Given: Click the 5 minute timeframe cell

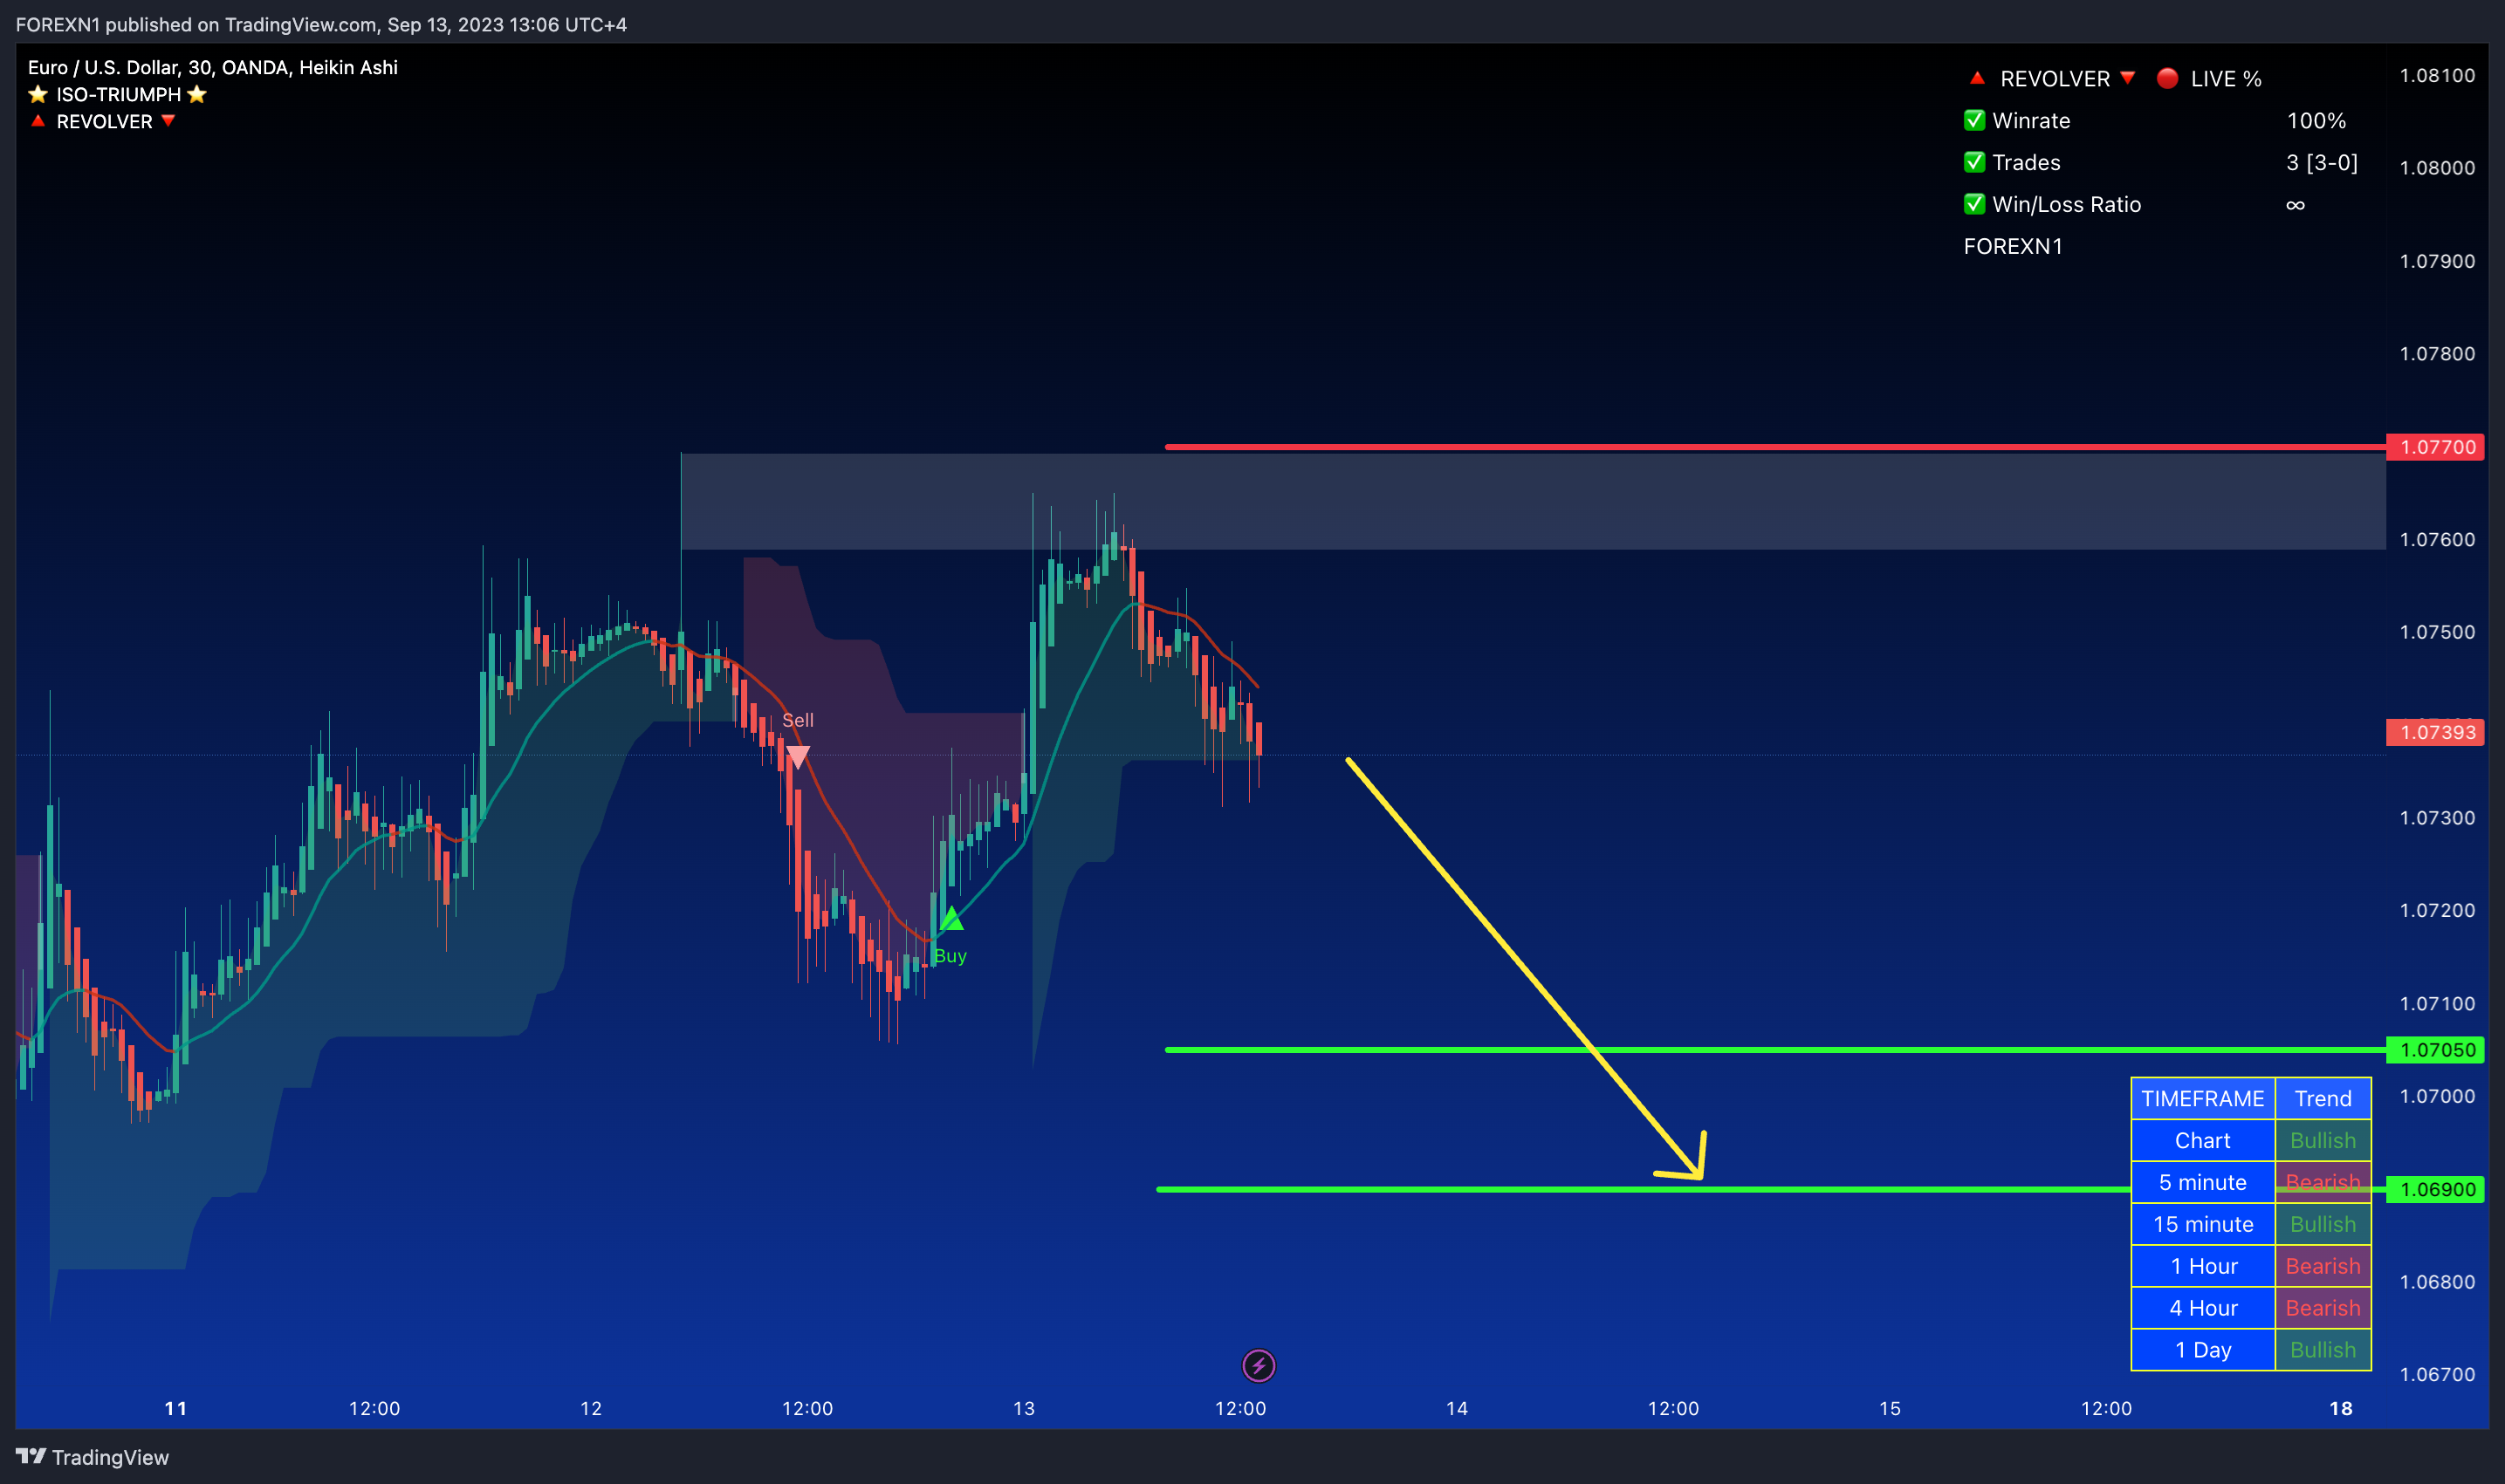Looking at the screenshot, I should pyautogui.click(x=2203, y=1182).
